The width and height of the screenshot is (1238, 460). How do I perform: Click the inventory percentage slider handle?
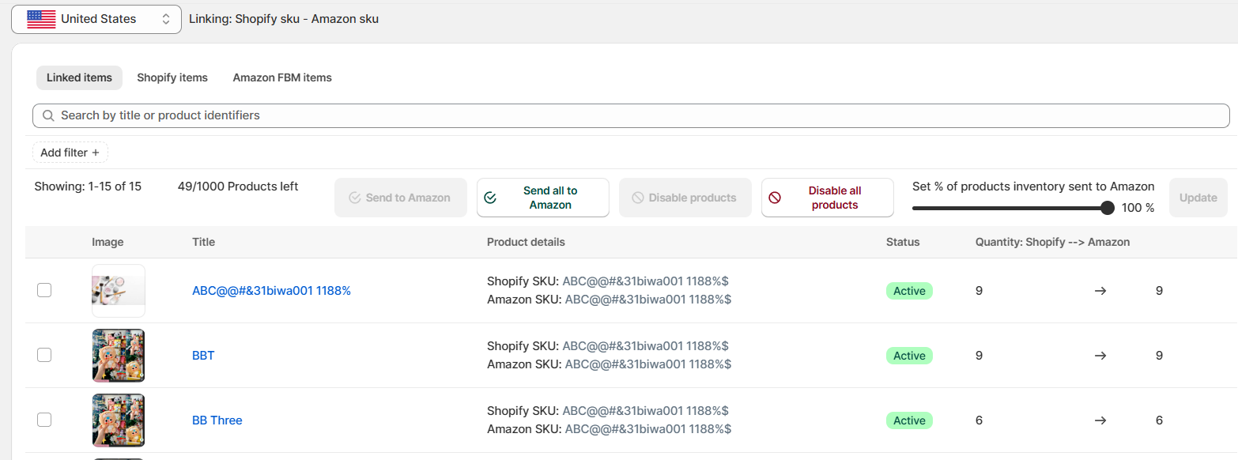tap(1108, 208)
